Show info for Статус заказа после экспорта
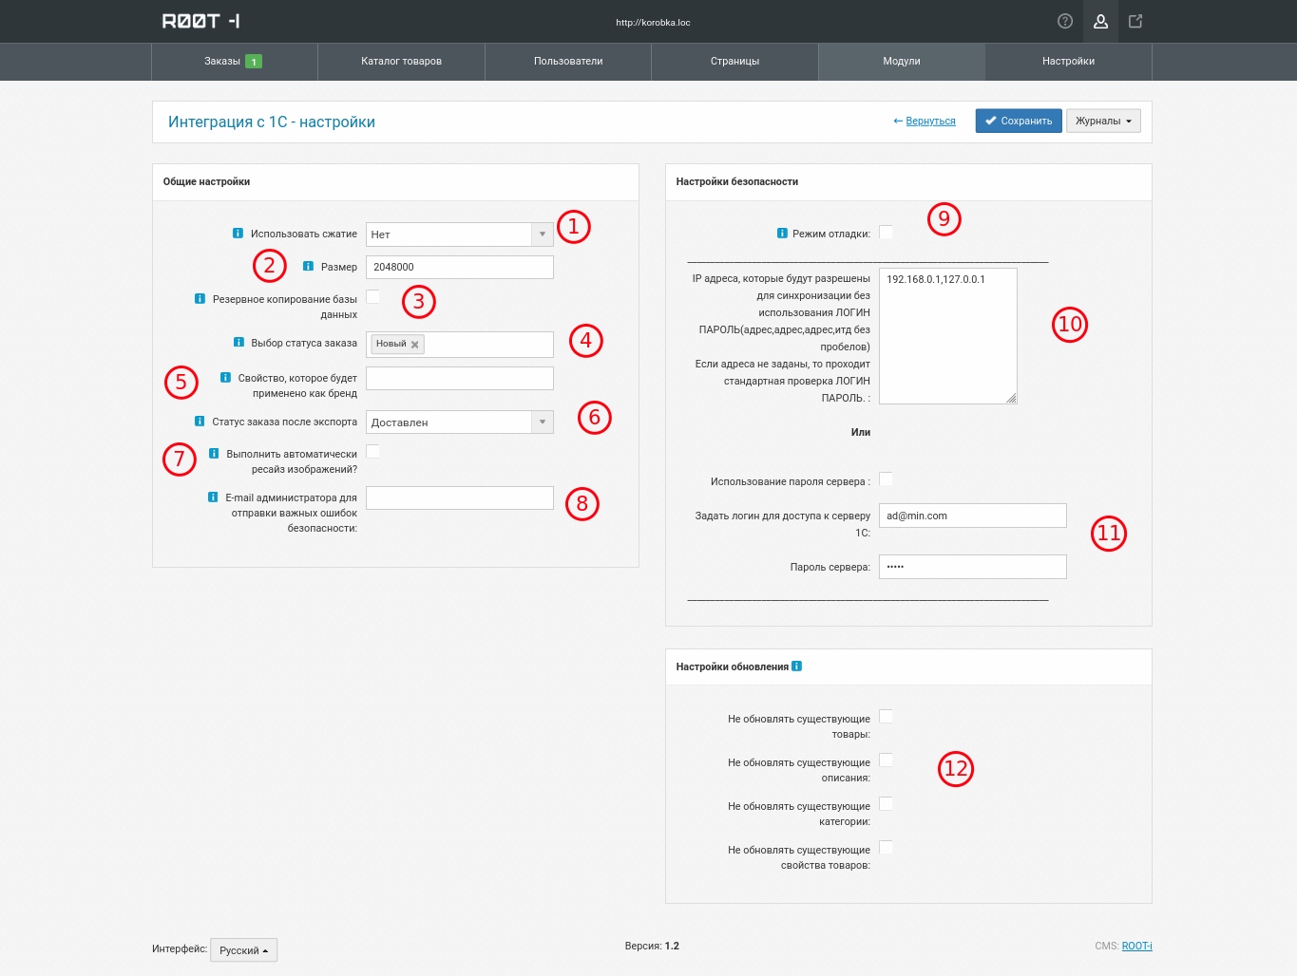This screenshot has width=1297, height=976. point(200,421)
